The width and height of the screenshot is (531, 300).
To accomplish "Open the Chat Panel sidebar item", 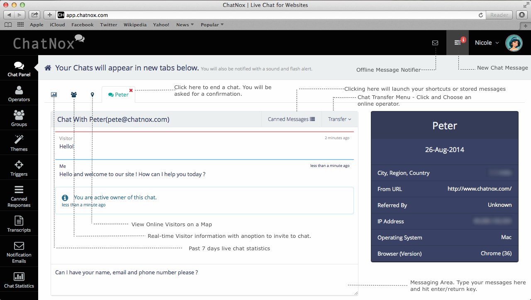I will point(19,68).
